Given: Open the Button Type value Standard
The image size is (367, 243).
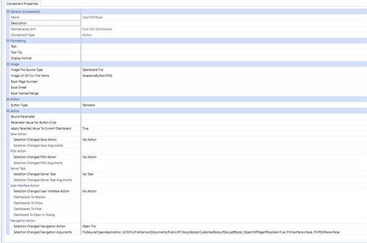Looking at the screenshot, I should 89,105.
